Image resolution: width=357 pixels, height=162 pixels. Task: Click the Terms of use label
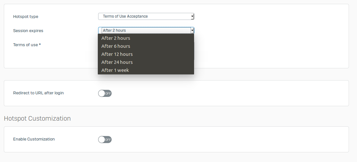[x=25, y=45]
